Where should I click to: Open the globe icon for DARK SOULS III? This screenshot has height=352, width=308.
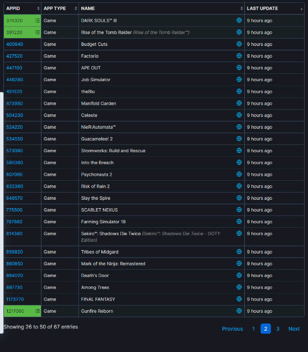(x=239, y=20)
